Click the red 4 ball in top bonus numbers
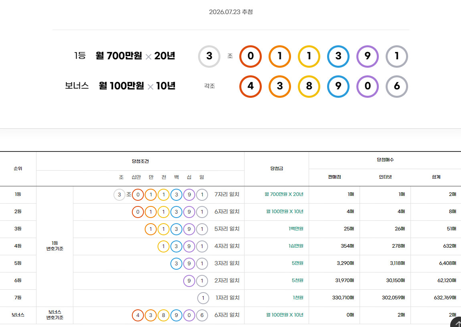 [x=251, y=87]
